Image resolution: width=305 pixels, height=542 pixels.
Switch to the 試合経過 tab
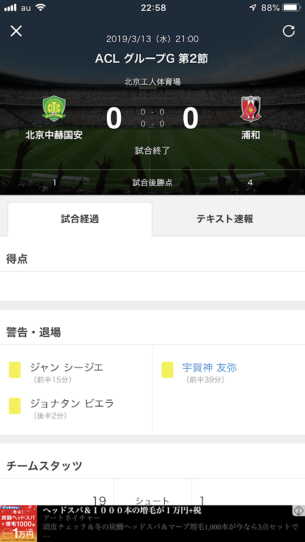(80, 219)
